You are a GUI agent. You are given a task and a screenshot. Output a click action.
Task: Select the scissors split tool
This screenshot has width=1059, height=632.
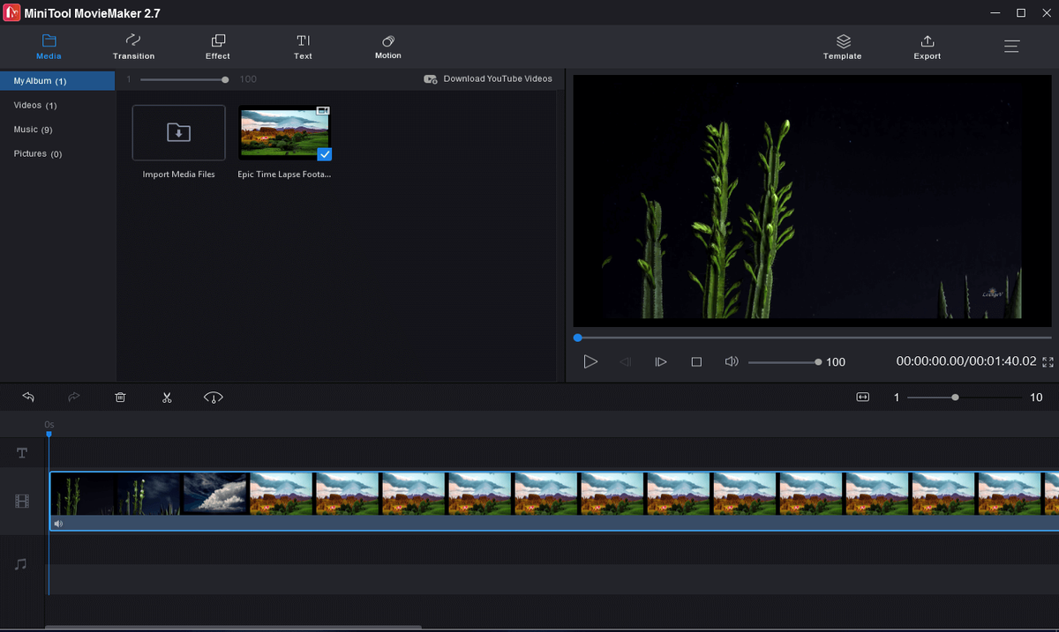pyautogui.click(x=167, y=398)
